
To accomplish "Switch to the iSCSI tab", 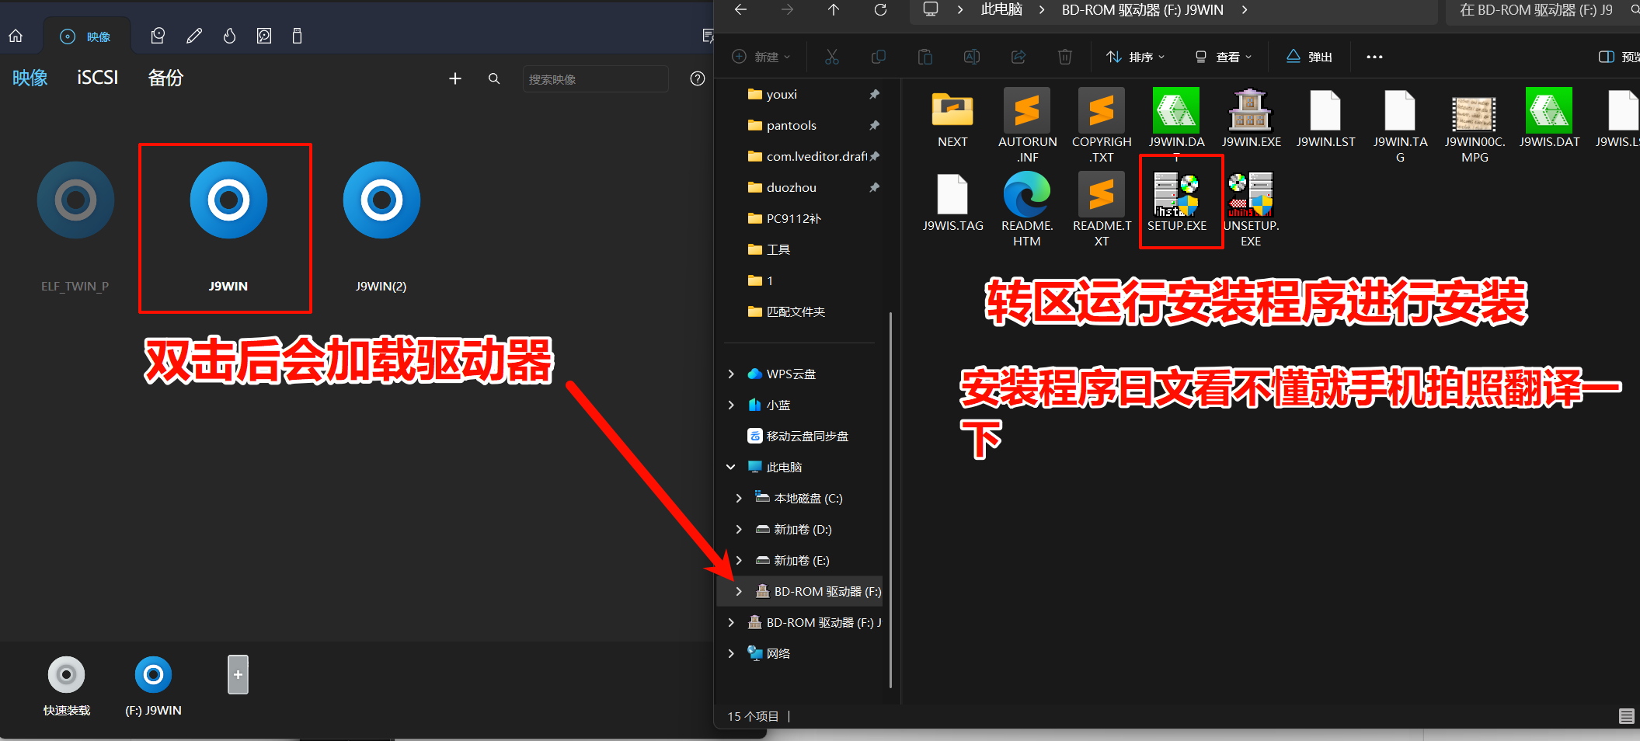I will [x=96, y=78].
